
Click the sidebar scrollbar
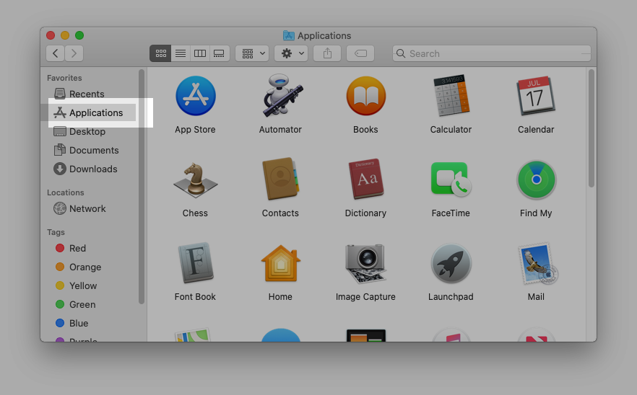point(142,187)
